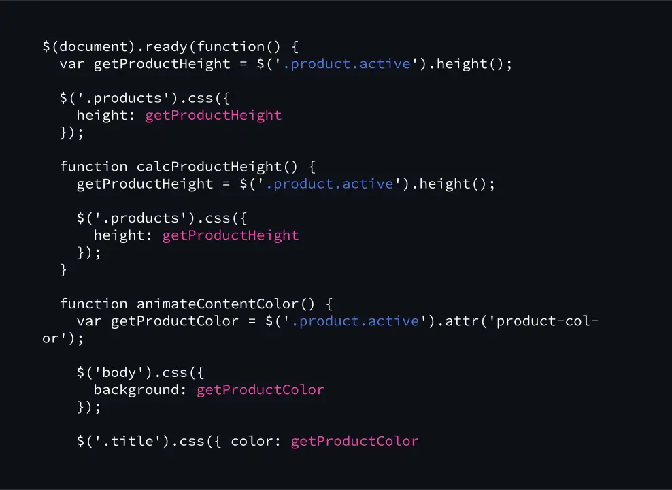
Task: Click pink getProductColor after "background:"
Action: [x=261, y=390]
